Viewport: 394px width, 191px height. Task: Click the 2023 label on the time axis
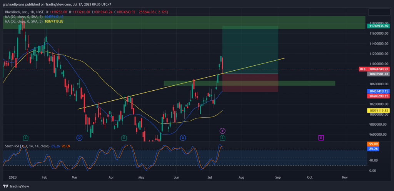12,178
